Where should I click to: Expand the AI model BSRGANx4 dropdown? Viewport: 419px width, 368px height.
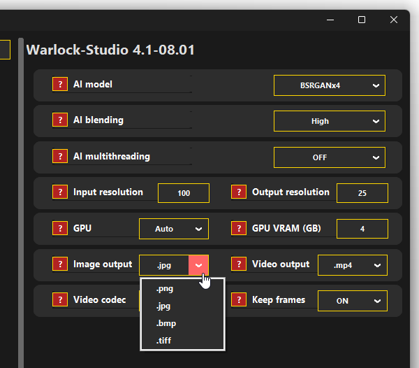(x=329, y=85)
